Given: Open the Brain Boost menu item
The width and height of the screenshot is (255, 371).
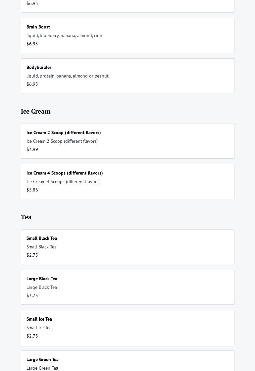Looking at the screenshot, I should click(38, 27).
